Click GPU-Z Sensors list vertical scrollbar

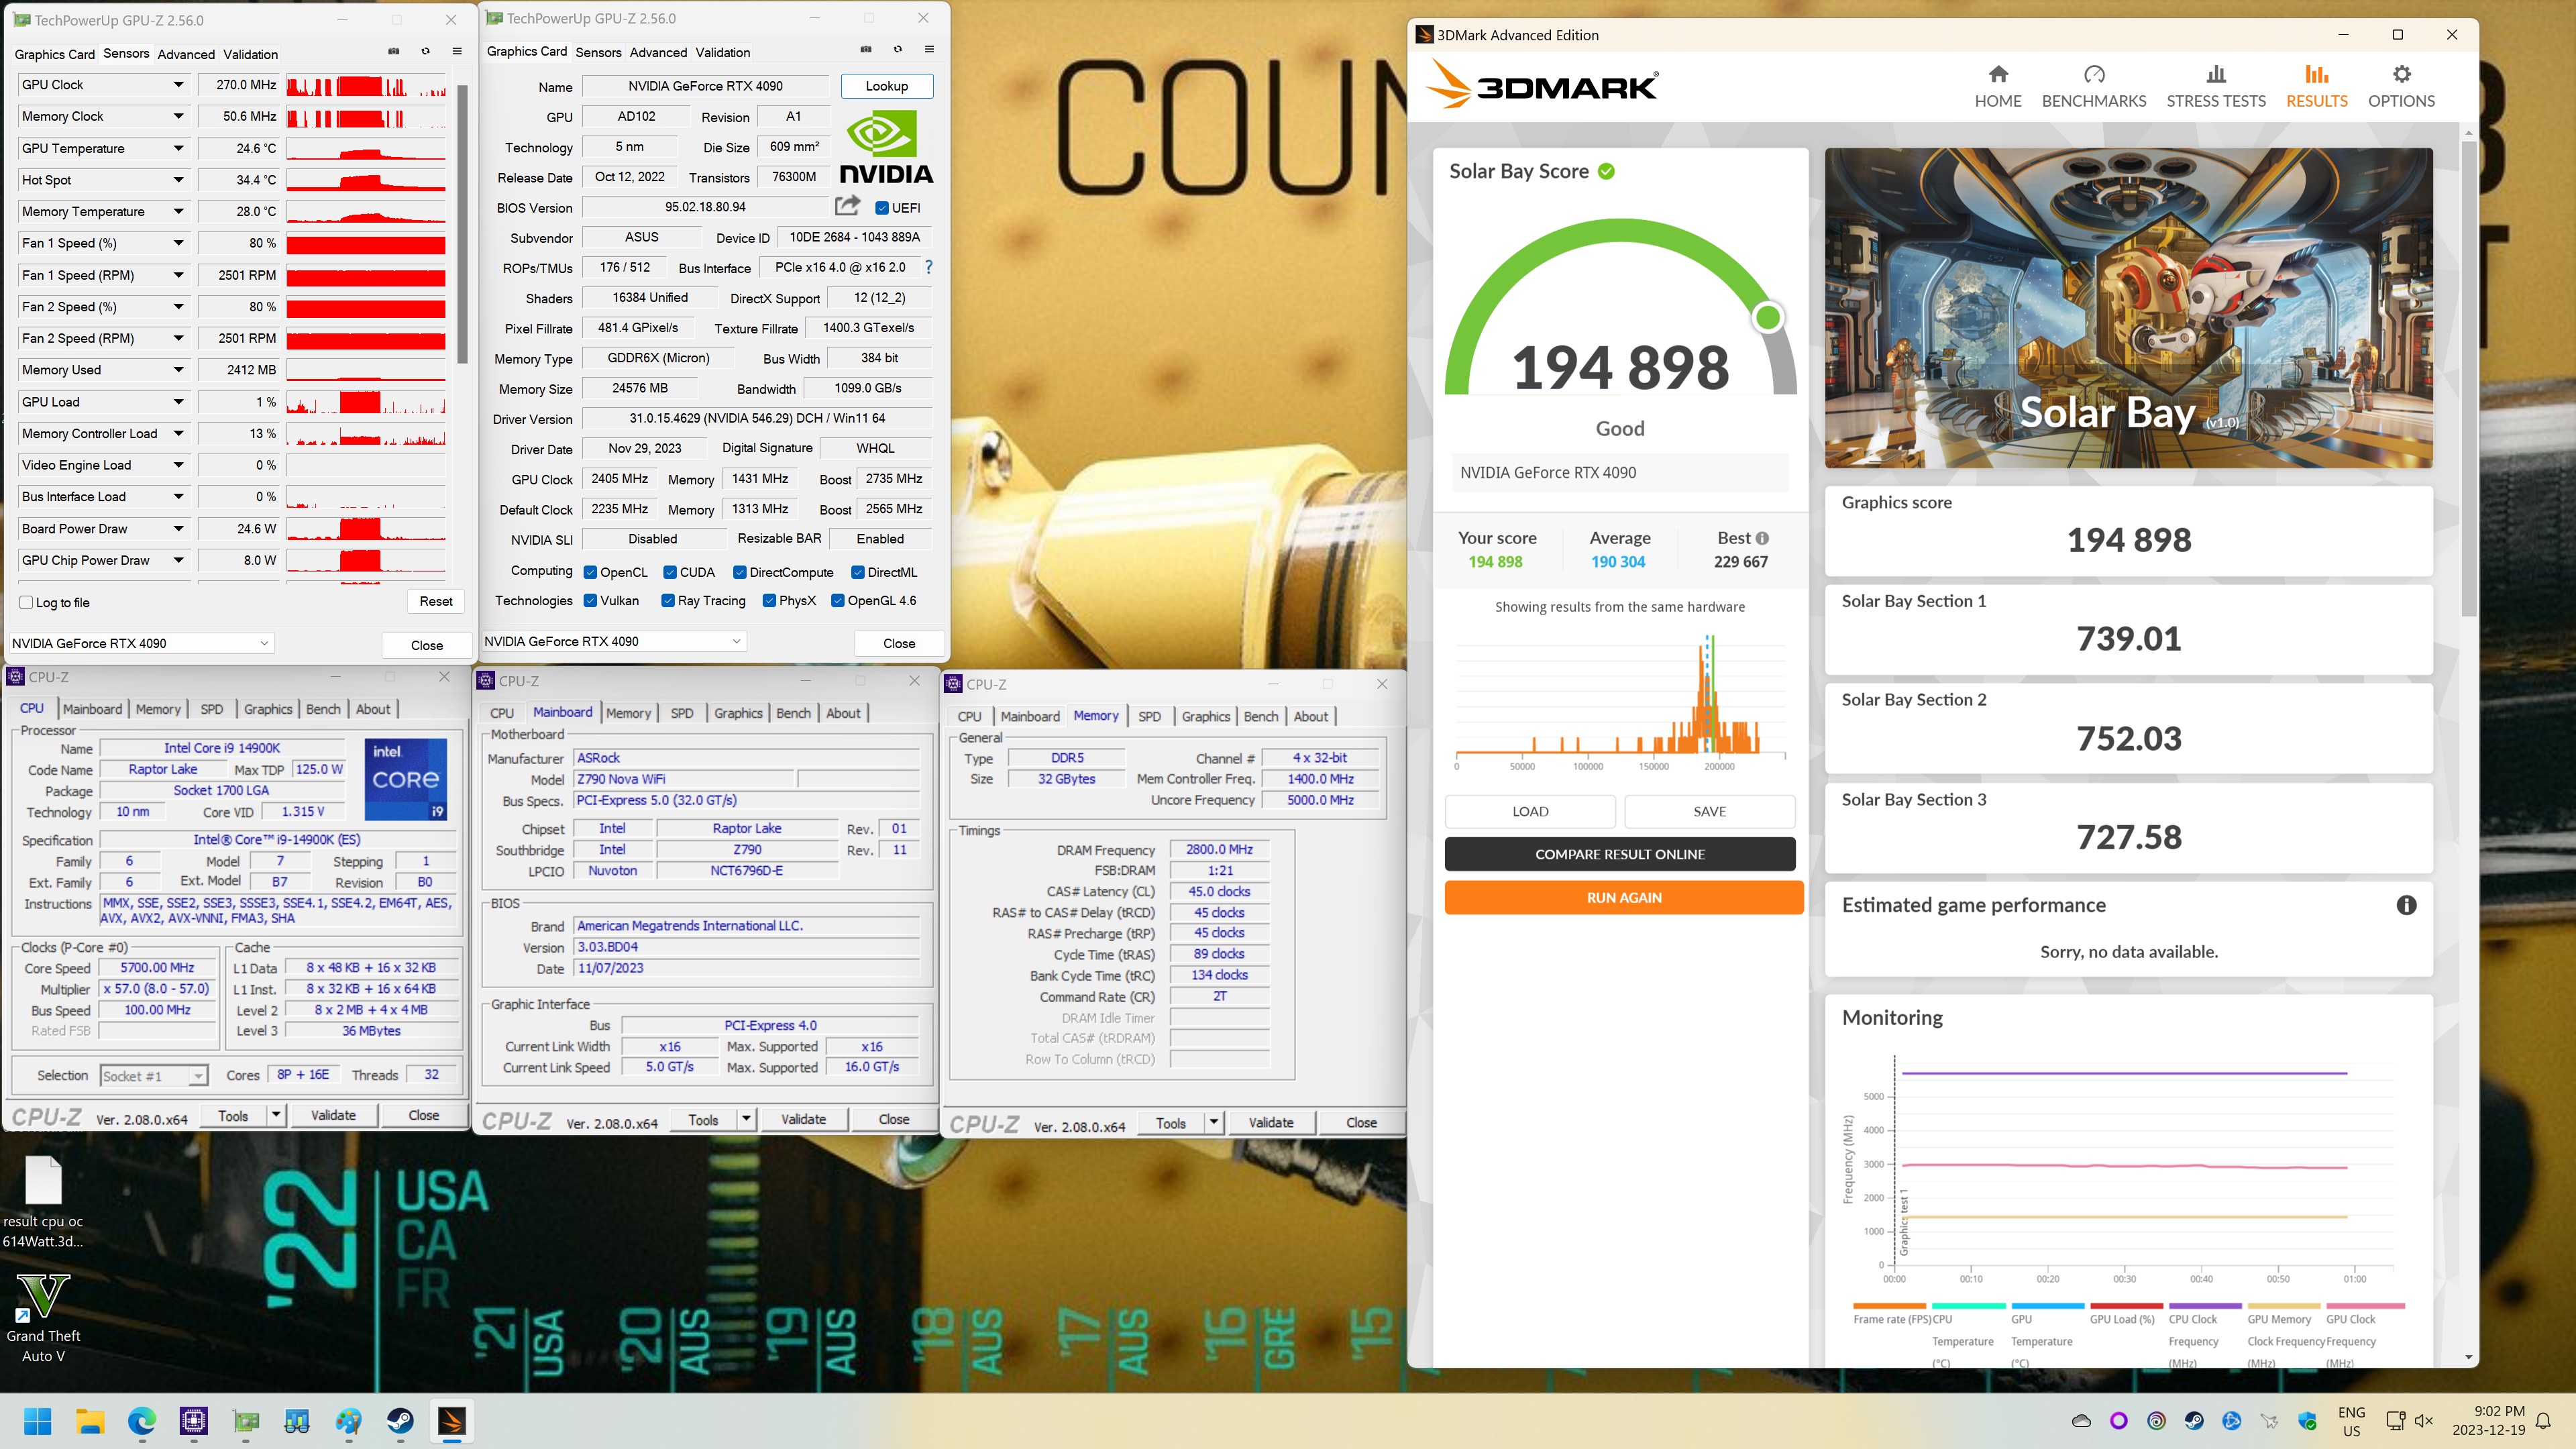[462, 224]
